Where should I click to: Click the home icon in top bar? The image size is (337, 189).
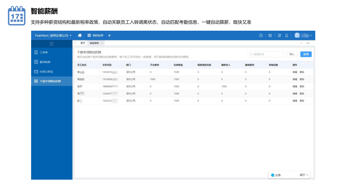(80, 36)
